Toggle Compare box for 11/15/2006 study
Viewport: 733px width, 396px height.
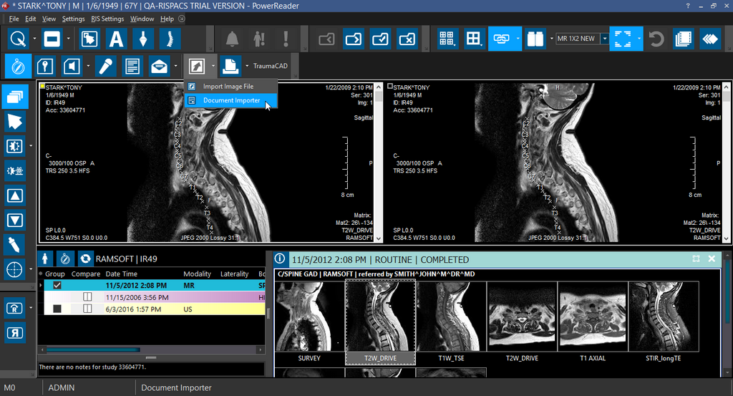pyautogui.click(x=87, y=297)
